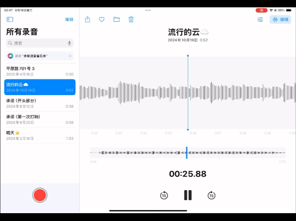Image resolution: width=296 pixels, height=221 pixels.
Task: Open waveform 编辑 edit button
Action: point(280,20)
